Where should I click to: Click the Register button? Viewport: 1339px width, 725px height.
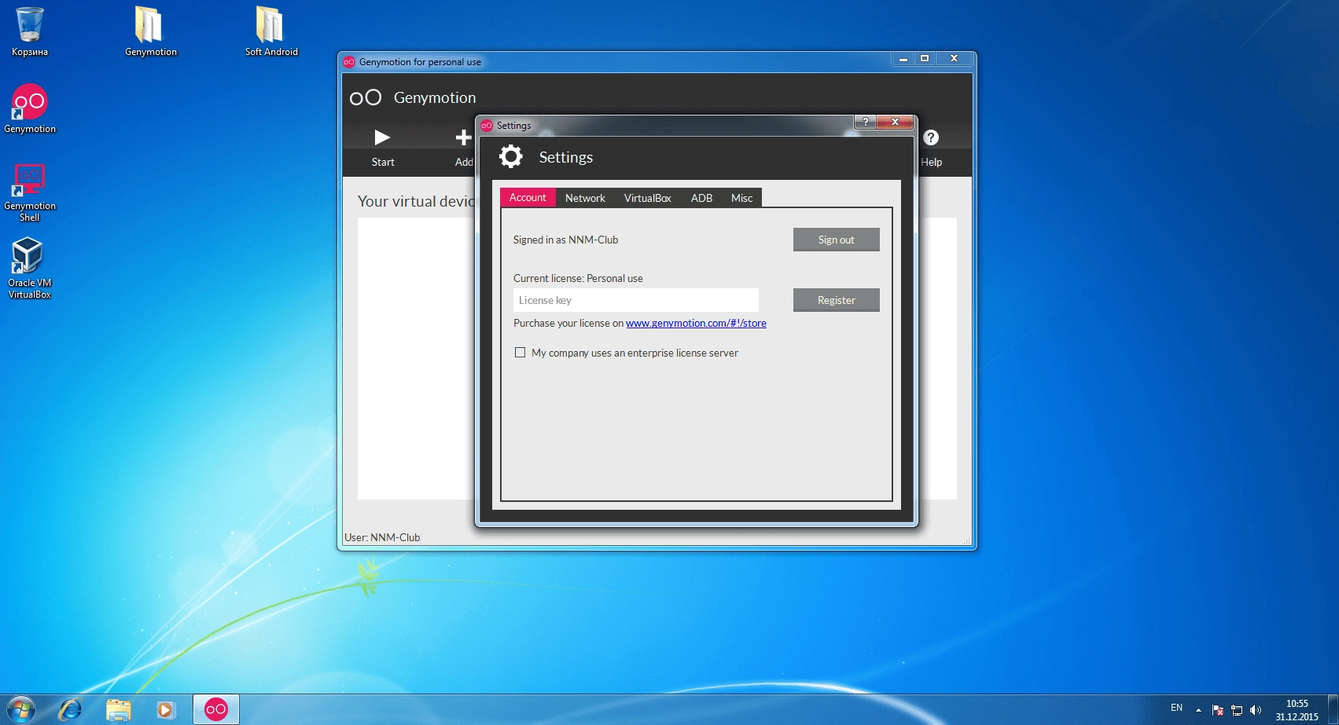point(836,300)
